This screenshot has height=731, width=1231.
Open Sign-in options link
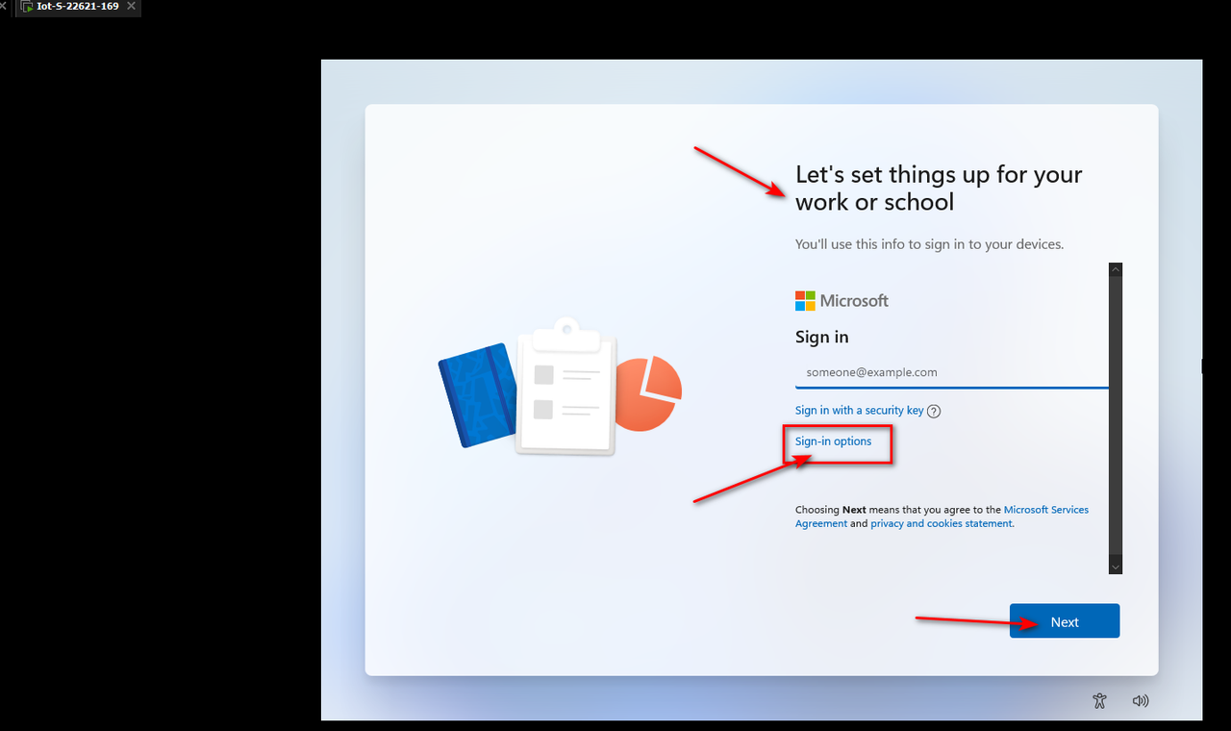[x=833, y=441]
